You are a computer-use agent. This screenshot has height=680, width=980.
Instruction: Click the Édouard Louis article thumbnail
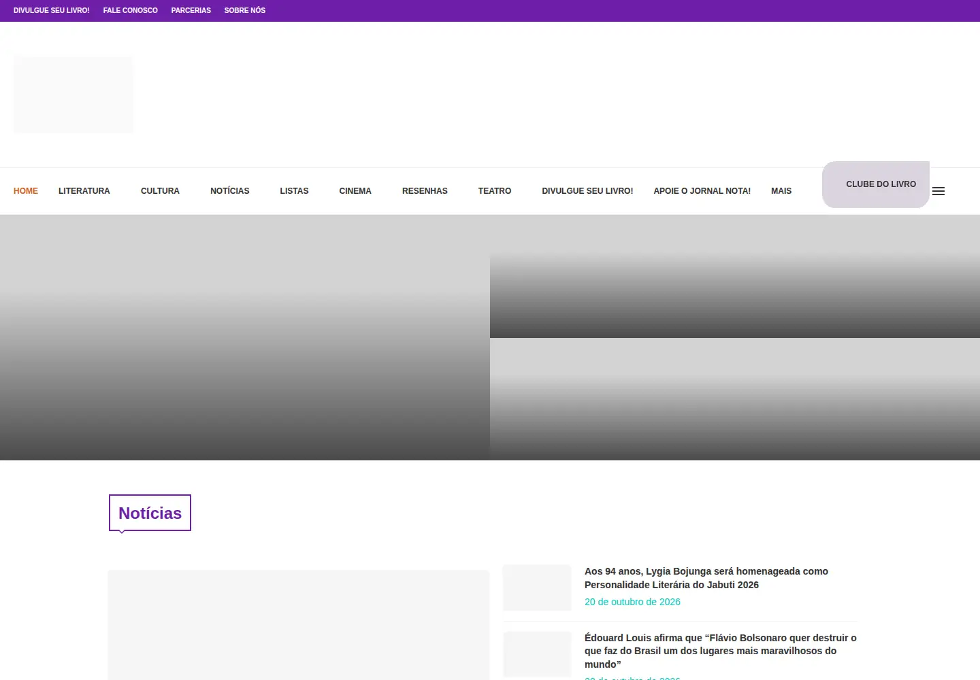(537, 654)
